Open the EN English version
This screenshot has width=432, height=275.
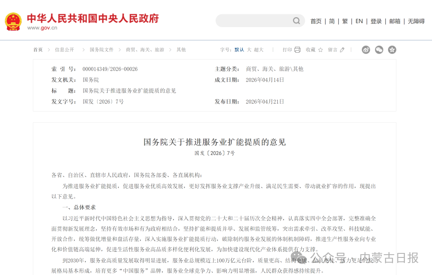[x=359, y=21]
